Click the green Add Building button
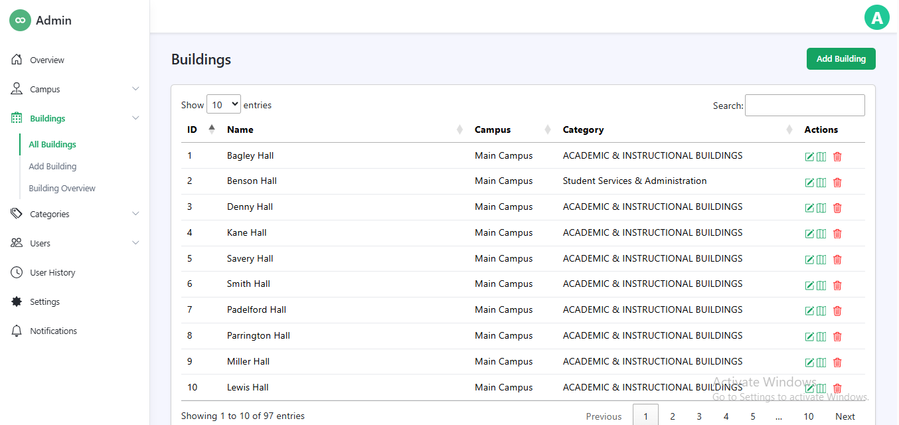Screen dimensions: 899x425 coord(841,58)
